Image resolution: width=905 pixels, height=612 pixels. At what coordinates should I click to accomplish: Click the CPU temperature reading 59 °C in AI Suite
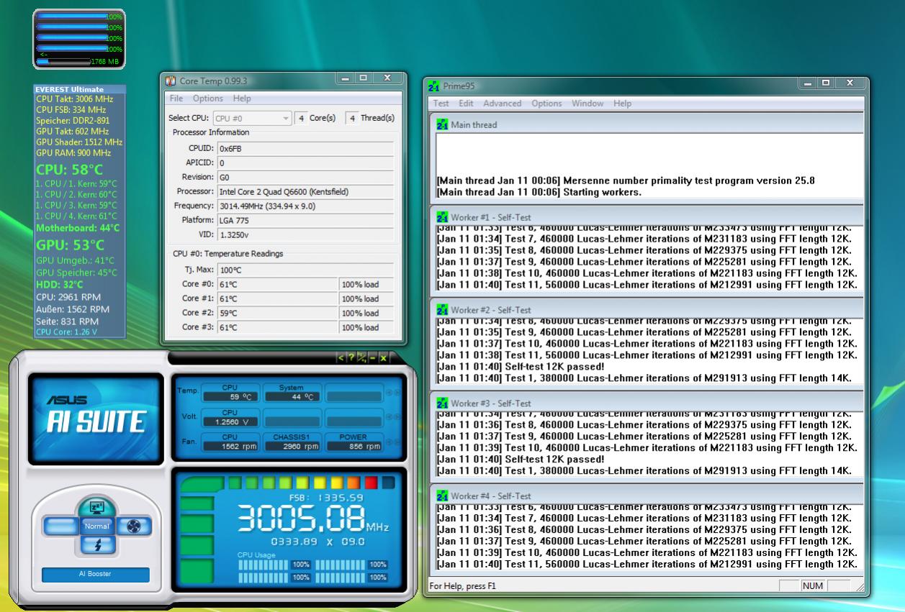[x=229, y=396]
